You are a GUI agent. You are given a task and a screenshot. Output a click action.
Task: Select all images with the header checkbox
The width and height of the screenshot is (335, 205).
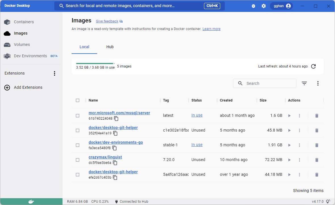[x=78, y=100]
